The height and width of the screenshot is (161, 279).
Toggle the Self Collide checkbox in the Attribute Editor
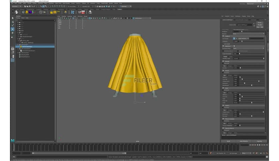point(223,44)
